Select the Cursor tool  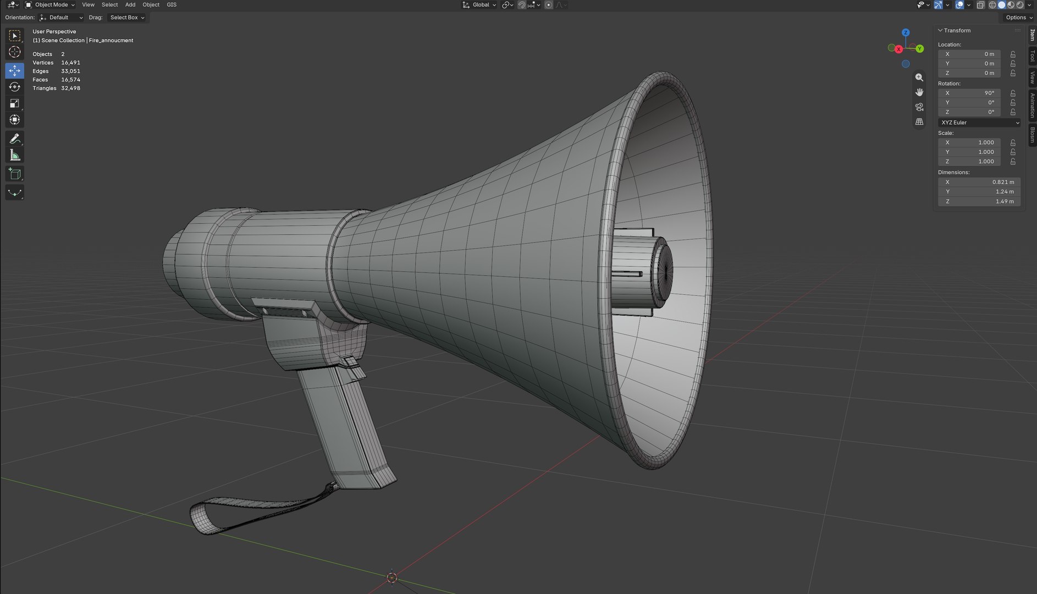(x=15, y=52)
